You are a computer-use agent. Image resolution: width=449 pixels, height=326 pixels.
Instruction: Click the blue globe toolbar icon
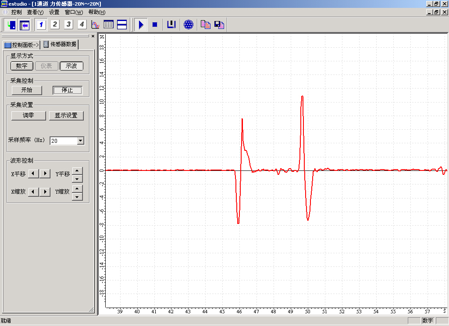click(x=189, y=25)
